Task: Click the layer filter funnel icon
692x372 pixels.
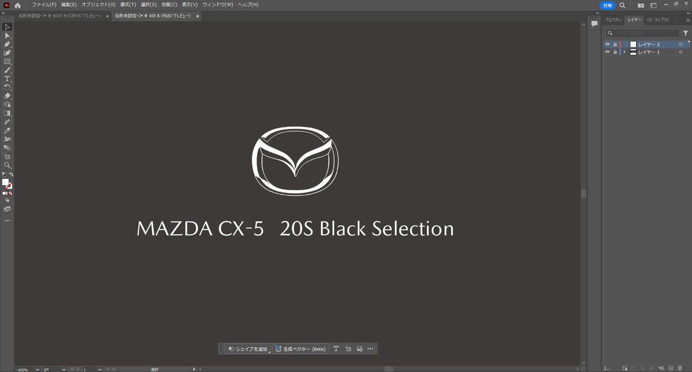Action: click(686, 33)
